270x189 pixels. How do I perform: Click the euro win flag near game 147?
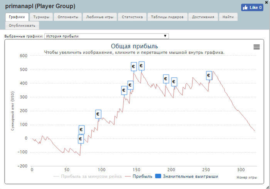click(134, 66)
